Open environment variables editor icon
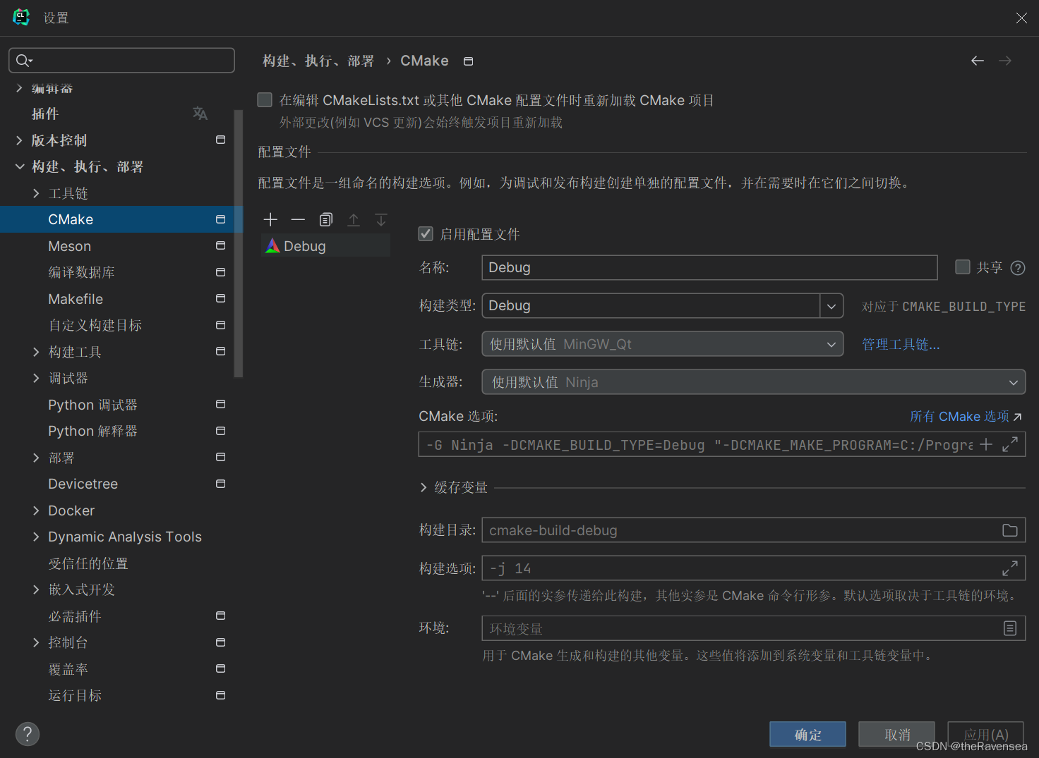This screenshot has height=758, width=1039. 1010,628
